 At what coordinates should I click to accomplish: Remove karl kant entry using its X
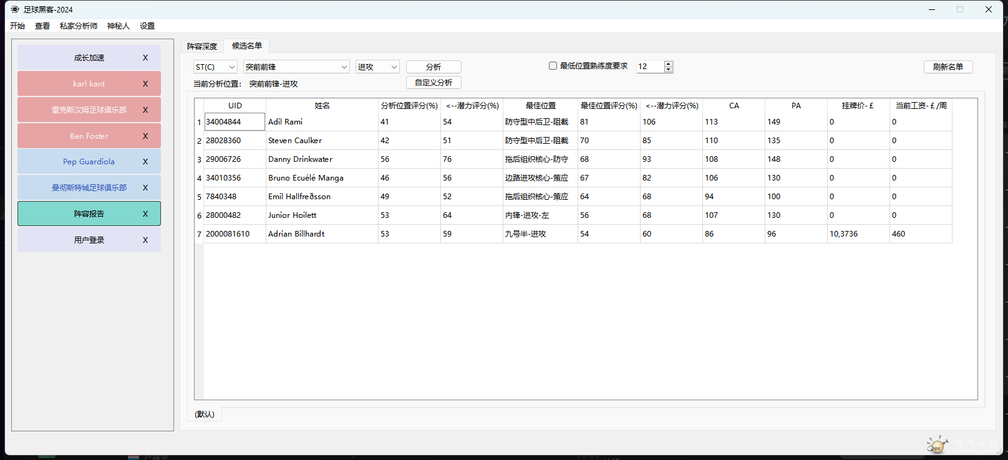(145, 84)
